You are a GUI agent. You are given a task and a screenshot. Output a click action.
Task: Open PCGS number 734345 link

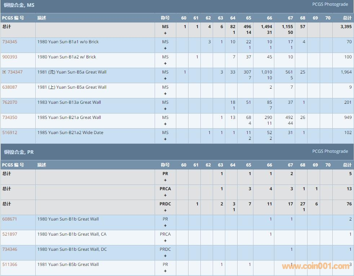10,42
